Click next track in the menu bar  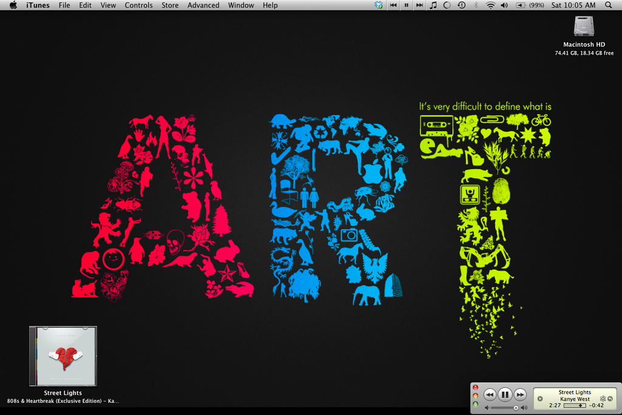pos(419,5)
